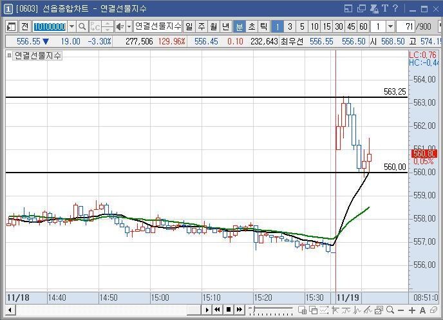Click the greyed C link icon
The image size is (443, 320).
(x=95, y=27)
